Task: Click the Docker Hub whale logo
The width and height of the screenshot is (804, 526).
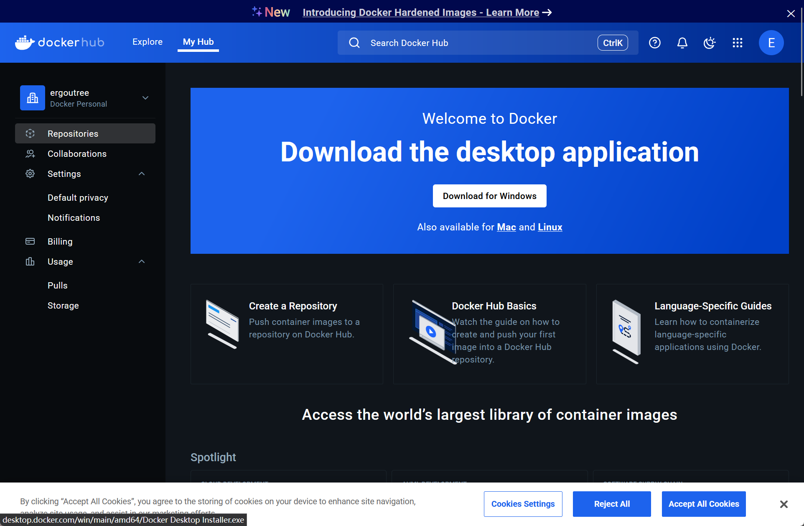Action: coord(59,42)
